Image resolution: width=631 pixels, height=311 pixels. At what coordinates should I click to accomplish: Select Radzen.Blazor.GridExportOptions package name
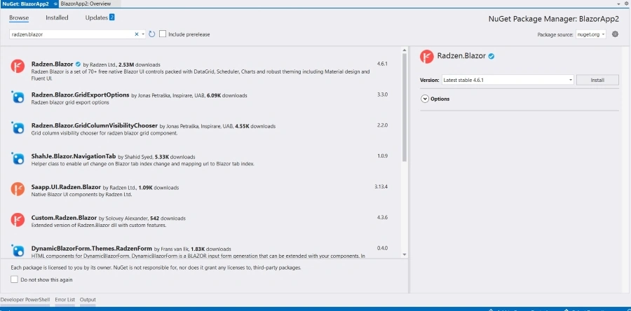(80, 95)
